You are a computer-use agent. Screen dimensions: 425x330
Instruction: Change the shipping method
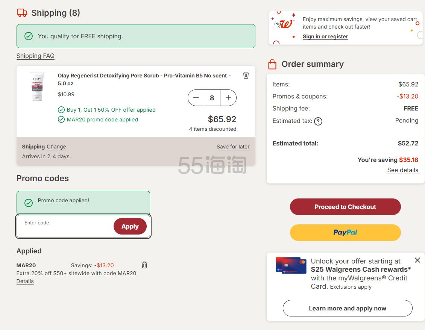coord(56,147)
